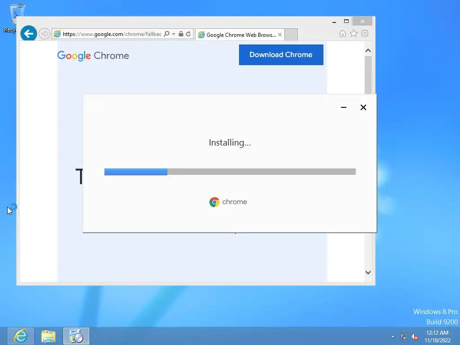
Task: Click the page scrollbar down arrow
Action: click(368, 272)
